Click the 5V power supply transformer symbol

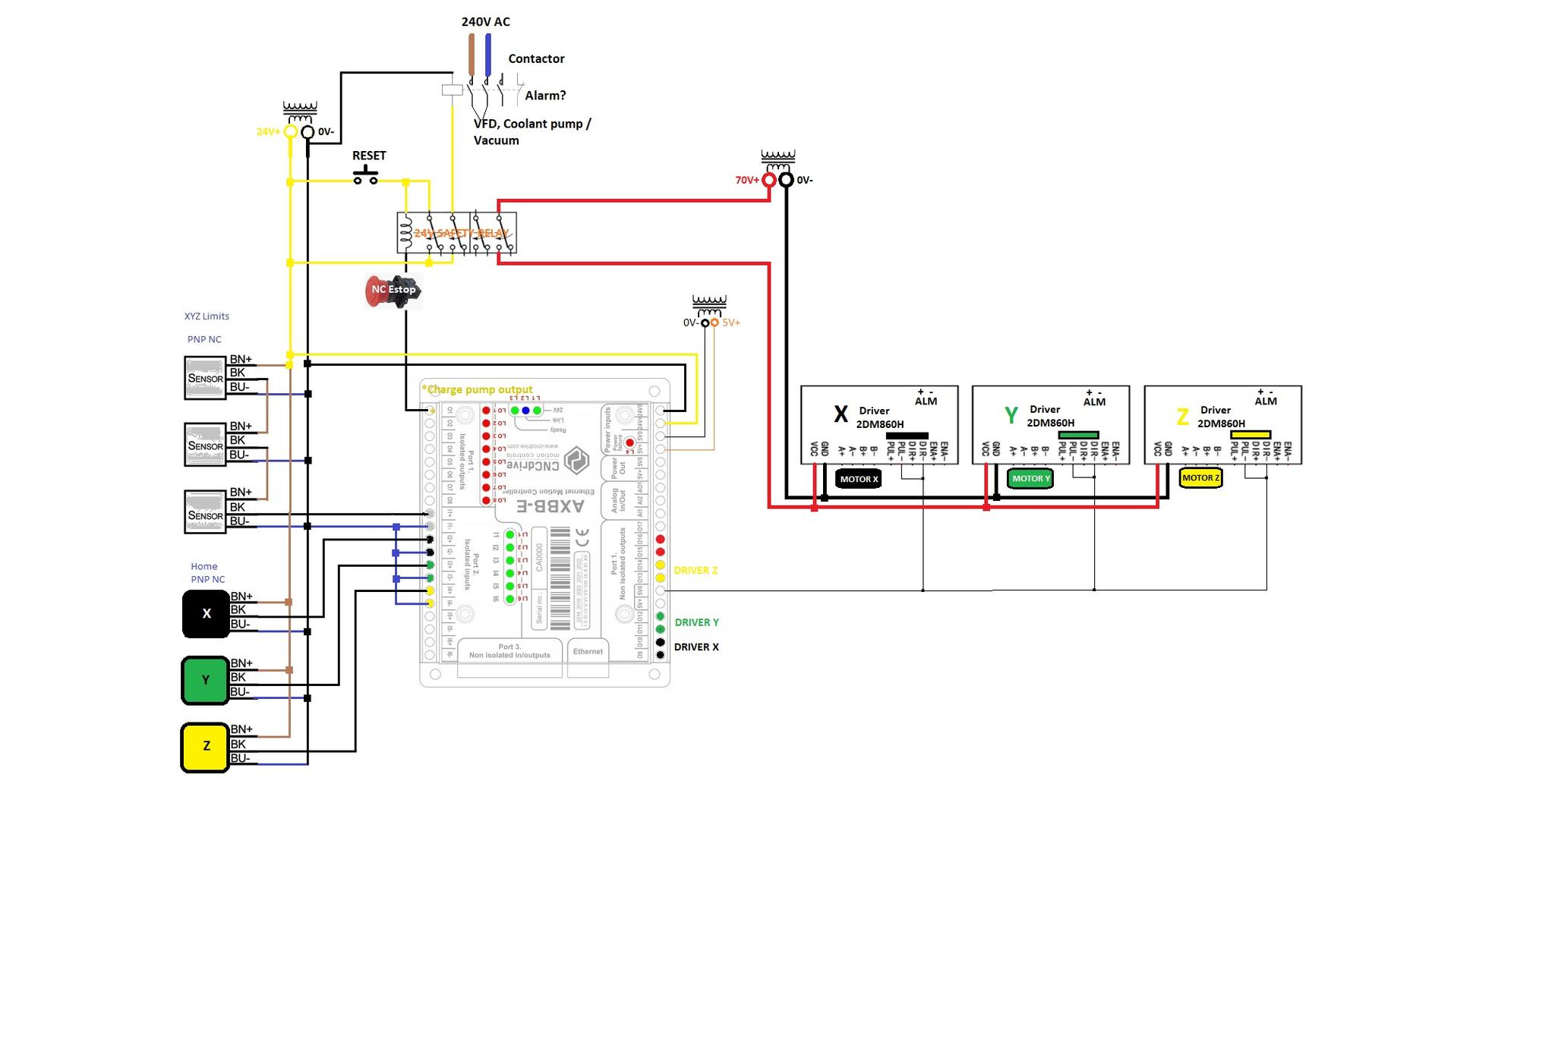709,306
